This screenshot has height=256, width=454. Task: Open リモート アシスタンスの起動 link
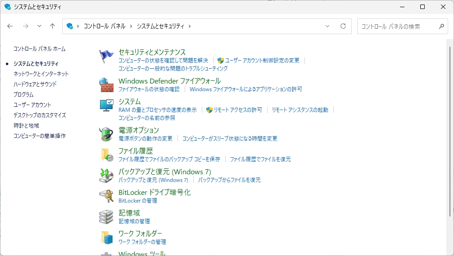pyautogui.click(x=300, y=110)
